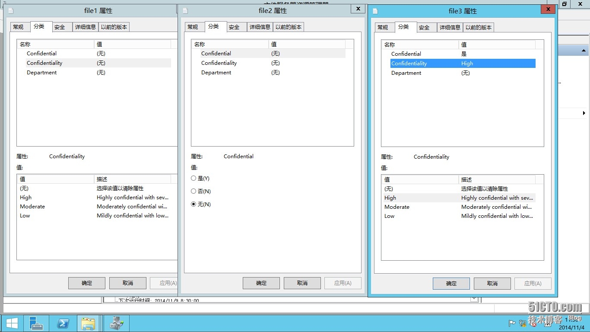Open File Explorer from the taskbar
Screen dimensions: 590x332
tap(88, 323)
